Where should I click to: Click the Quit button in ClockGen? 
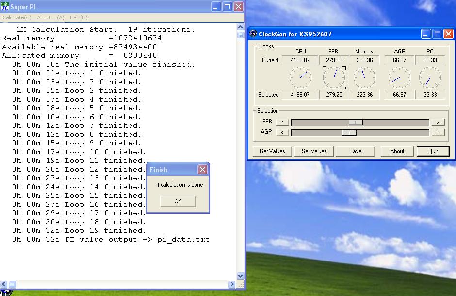click(x=433, y=151)
